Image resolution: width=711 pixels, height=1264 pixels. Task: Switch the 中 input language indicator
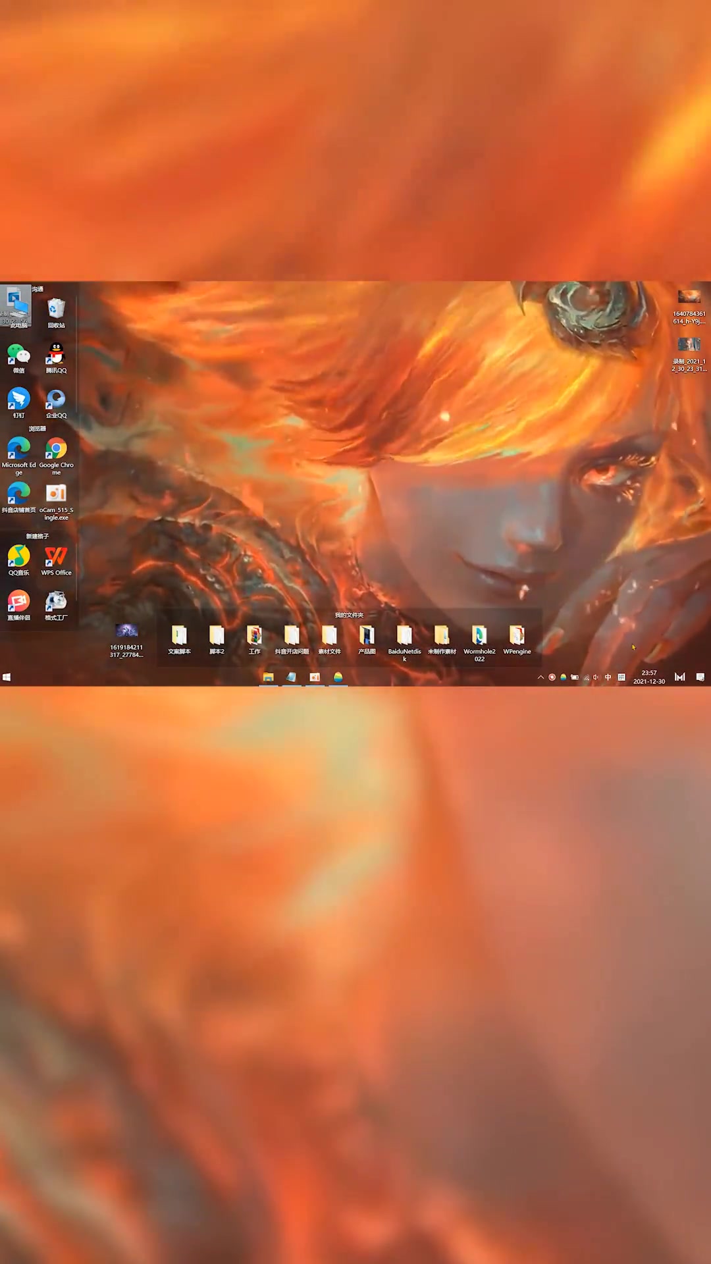tap(608, 677)
